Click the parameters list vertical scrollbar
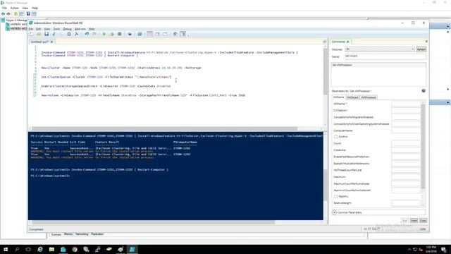This screenshot has height=254, width=451. (x=423, y=147)
